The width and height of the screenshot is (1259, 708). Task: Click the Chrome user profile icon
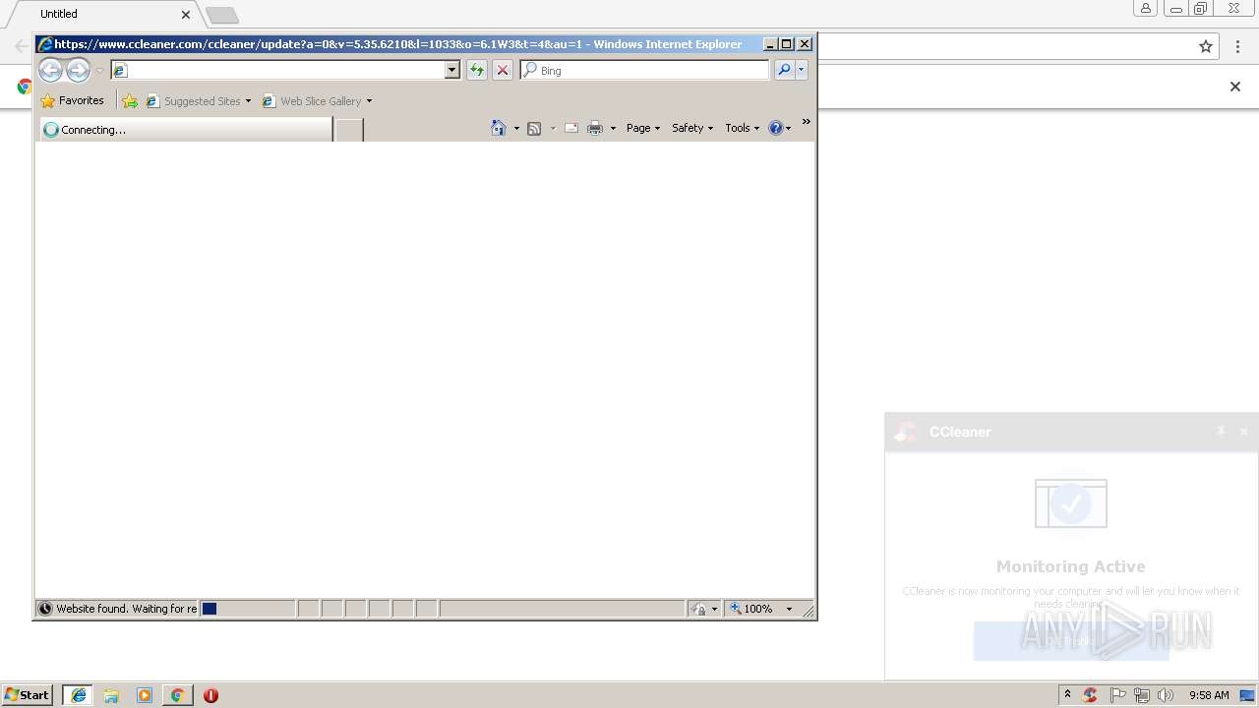pos(1146,9)
